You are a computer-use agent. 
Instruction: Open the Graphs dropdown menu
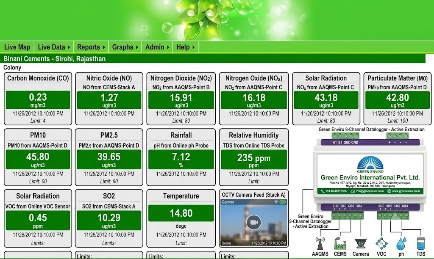[125, 47]
